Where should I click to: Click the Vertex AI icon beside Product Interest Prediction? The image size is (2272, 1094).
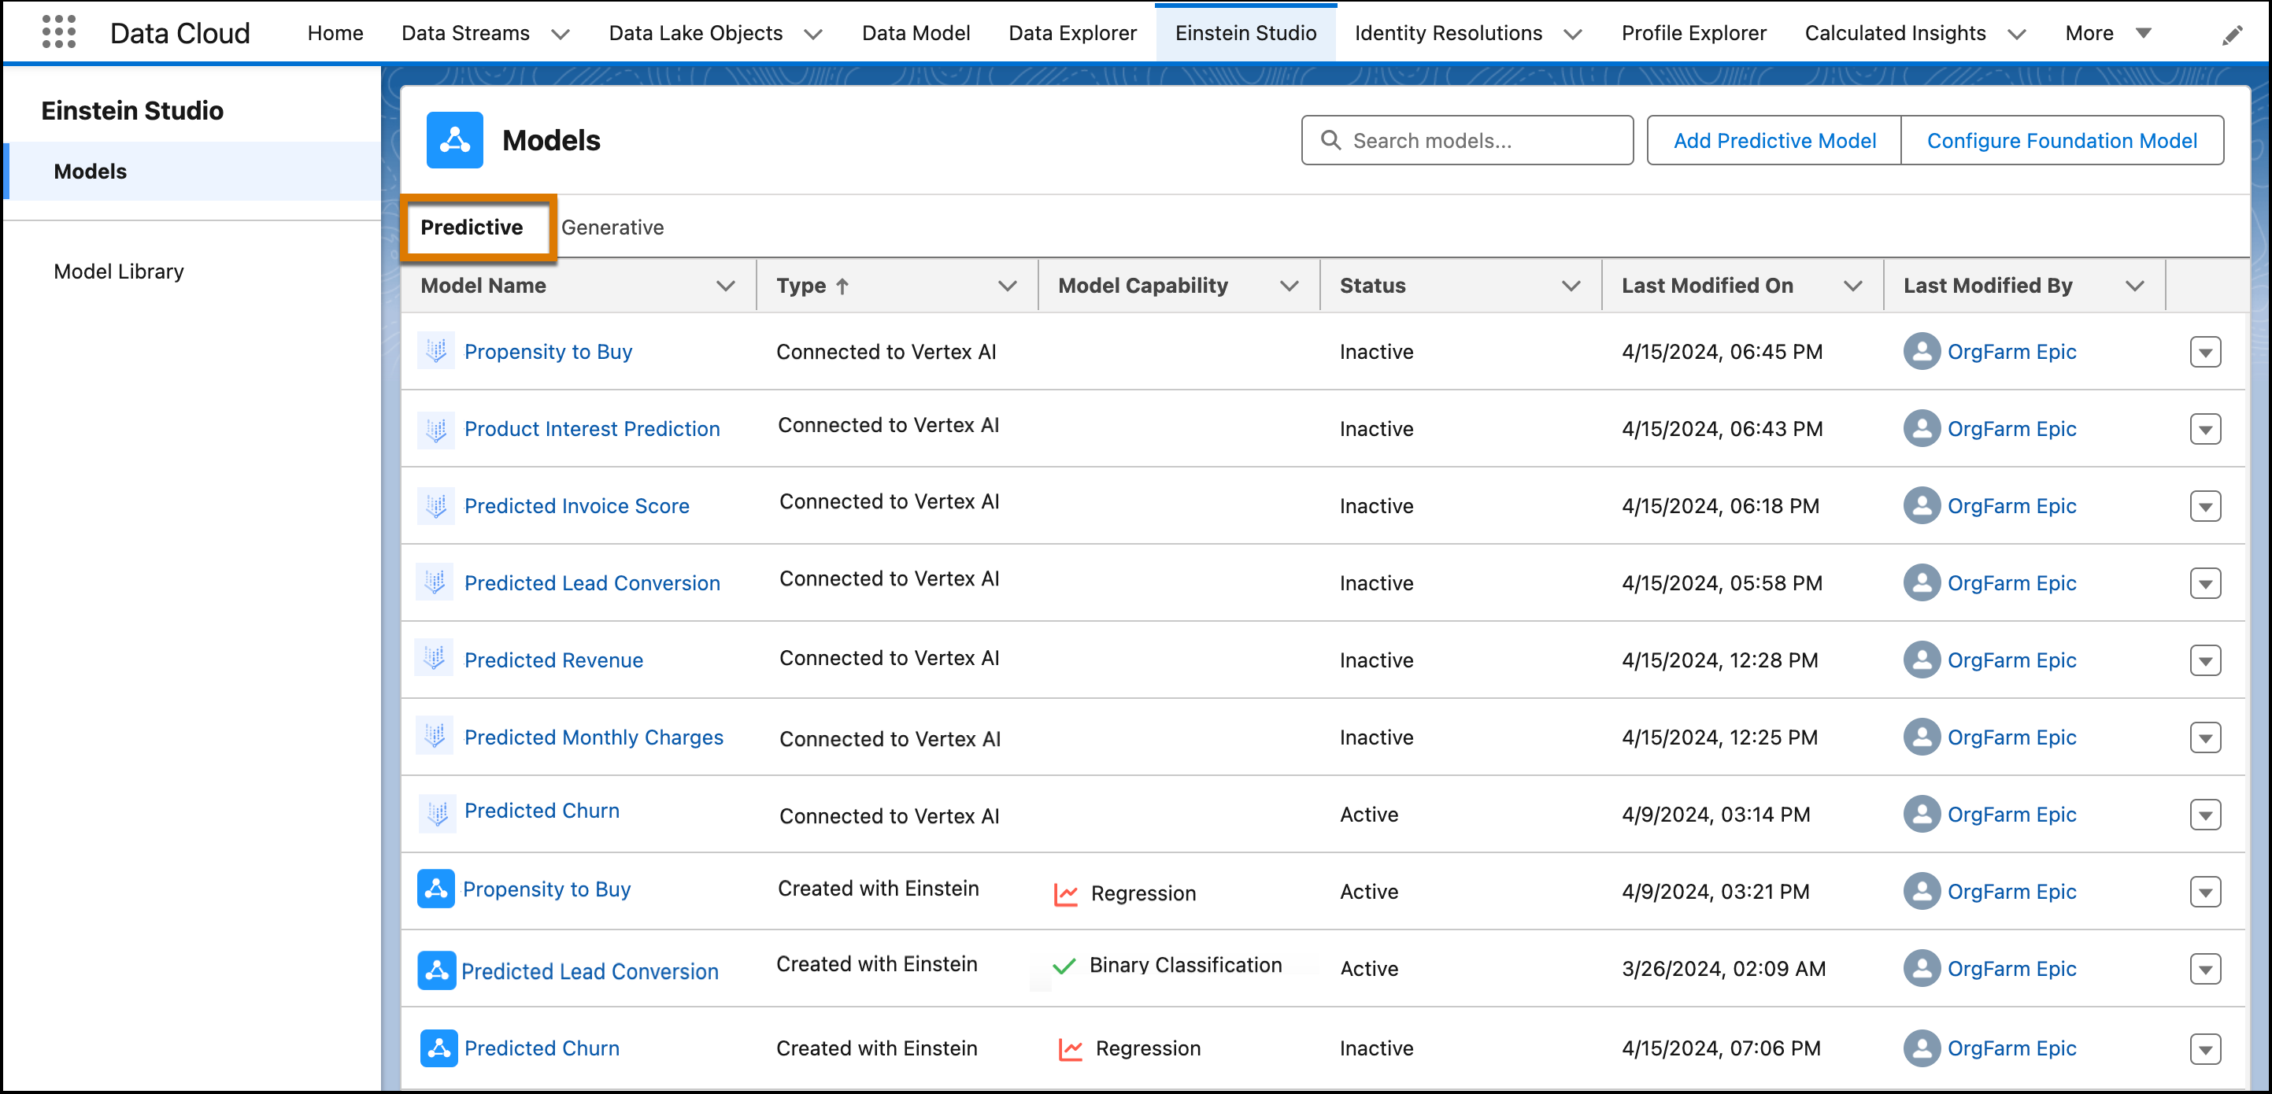tap(435, 429)
